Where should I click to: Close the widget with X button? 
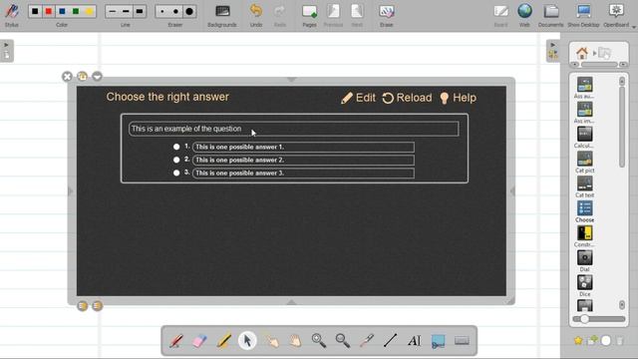[67, 77]
